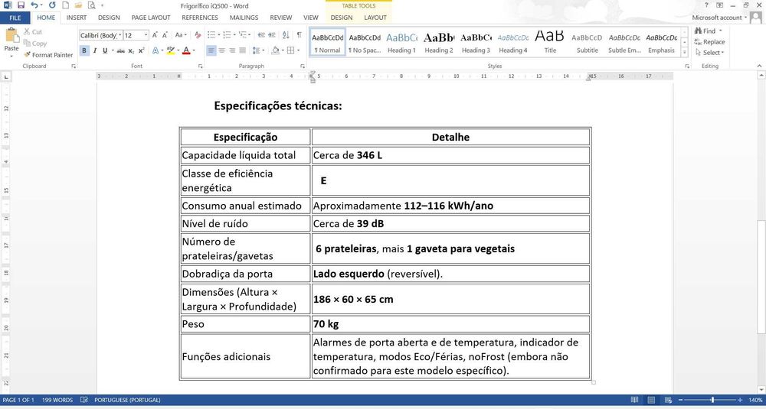Click word count 199 WORDS in status bar

click(x=57, y=400)
